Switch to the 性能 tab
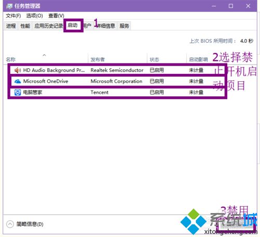Viewport: 260px width, 237px height. click(25, 26)
